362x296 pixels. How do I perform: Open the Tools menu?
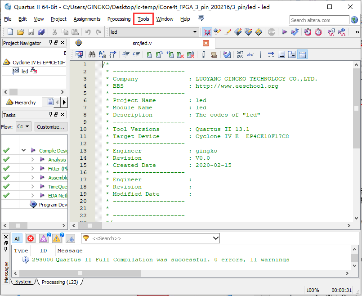(x=143, y=19)
